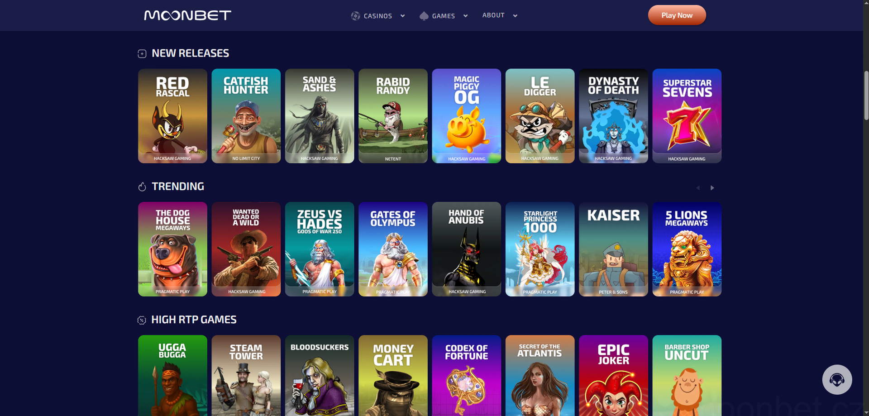Image resolution: width=869 pixels, height=416 pixels.
Task: Open the Red Rascal game
Action: 172,116
